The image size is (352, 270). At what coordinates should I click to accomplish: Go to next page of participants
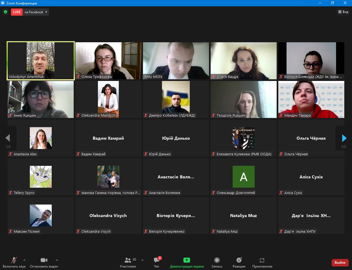(x=344, y=138)
